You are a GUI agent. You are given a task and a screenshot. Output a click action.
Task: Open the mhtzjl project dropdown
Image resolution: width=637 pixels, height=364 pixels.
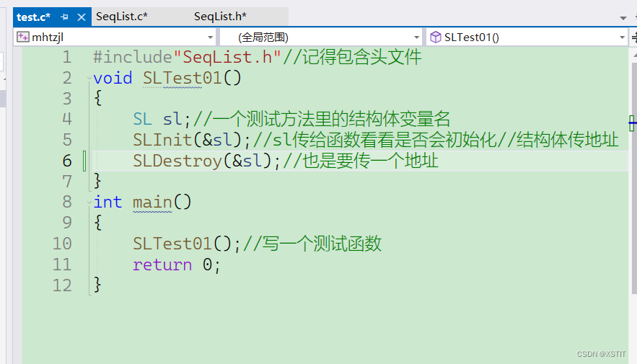tap(210, 37)
